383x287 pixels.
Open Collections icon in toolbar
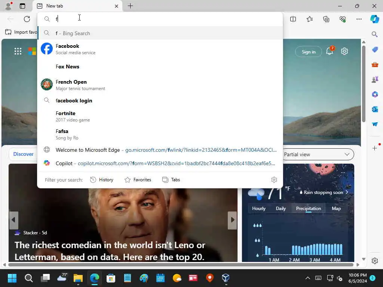(x=326, y=19)
